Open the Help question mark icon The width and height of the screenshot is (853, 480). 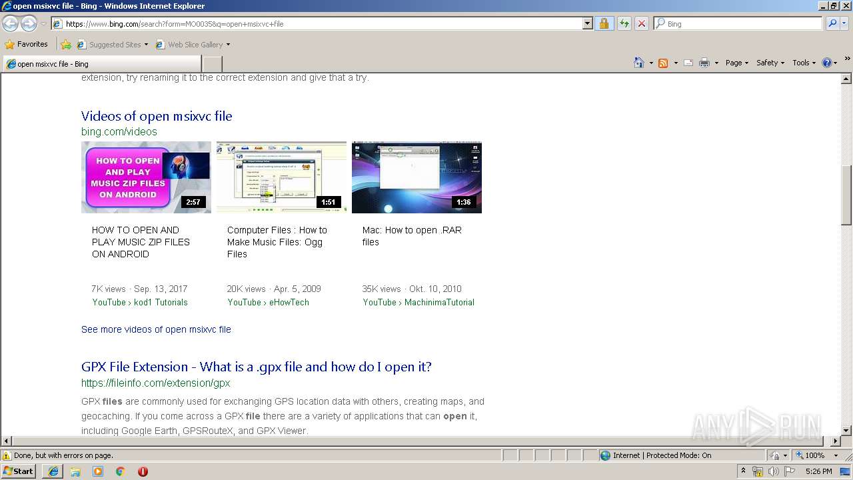tap(826, 63)
